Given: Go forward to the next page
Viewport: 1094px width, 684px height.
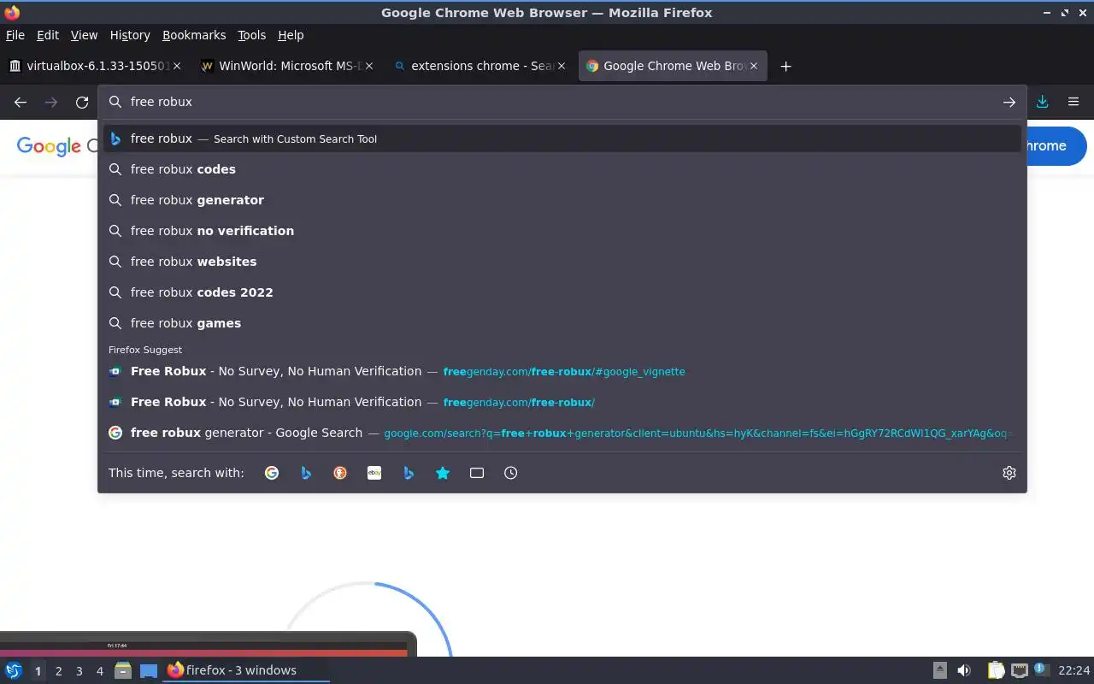Looking at the screenshot, I should click(51, 102).
